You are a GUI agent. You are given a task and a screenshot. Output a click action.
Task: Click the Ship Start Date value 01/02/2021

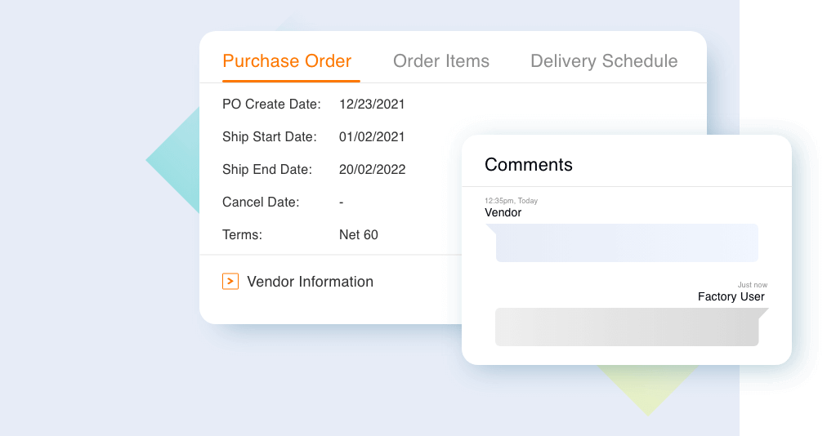coord(372,137)
